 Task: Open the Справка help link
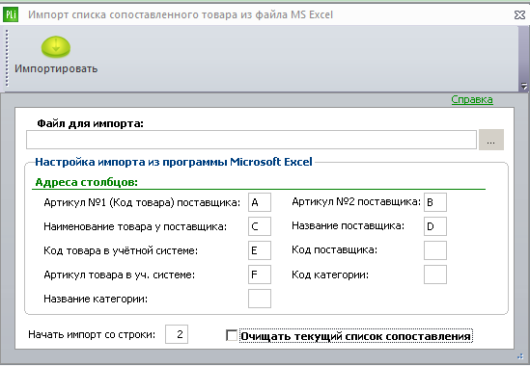pos(472,99)
